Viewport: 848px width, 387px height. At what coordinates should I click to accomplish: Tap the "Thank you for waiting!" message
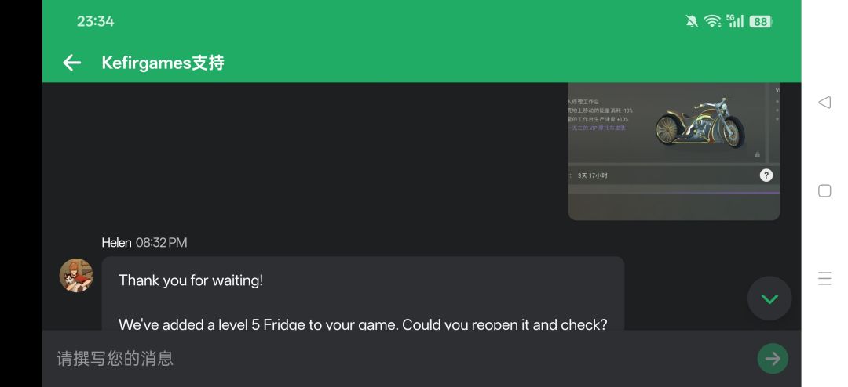191,280
